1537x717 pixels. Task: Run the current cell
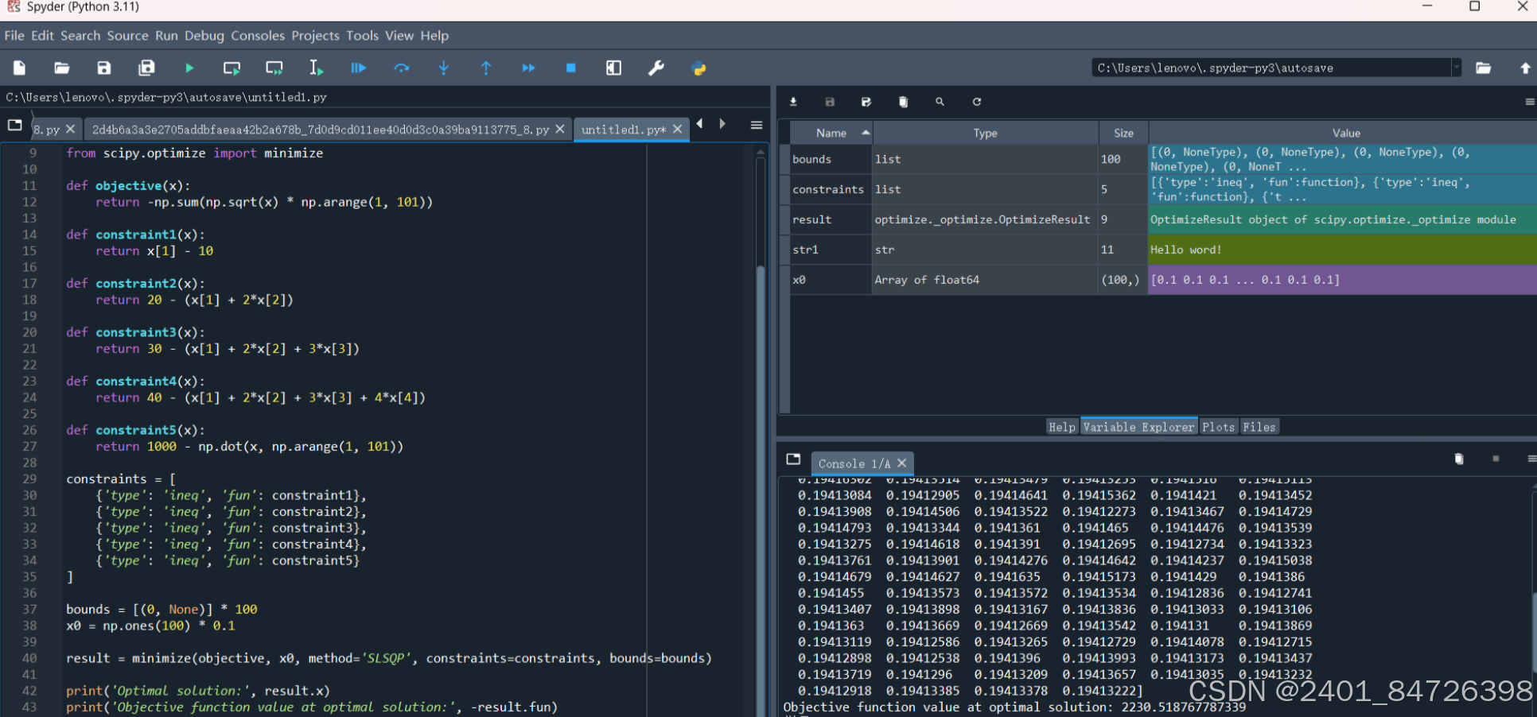click(232, 68)
